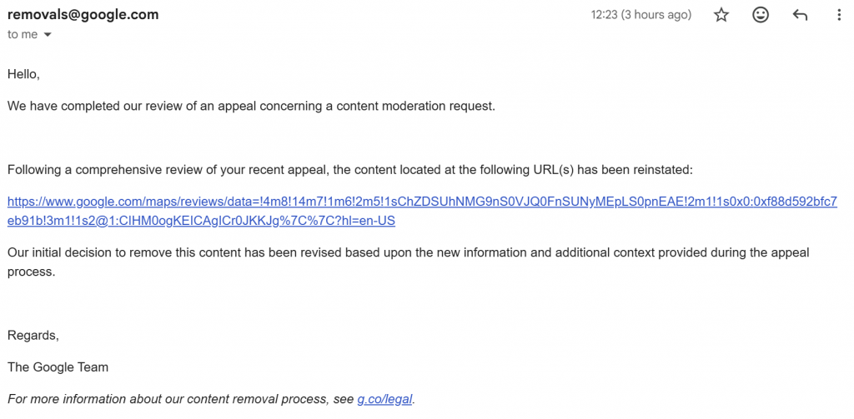Viewport: 854px width, 419px height.
Task: Star this email from removals@google.com
Action: coord(721,15)
